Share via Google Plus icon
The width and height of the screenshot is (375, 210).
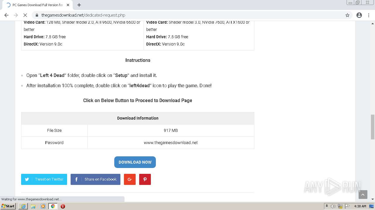130,179
